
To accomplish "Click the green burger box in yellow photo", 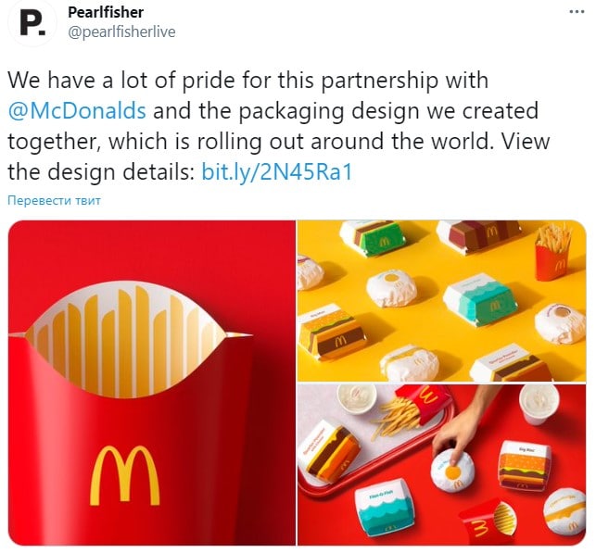I will [x=373, y=238].
